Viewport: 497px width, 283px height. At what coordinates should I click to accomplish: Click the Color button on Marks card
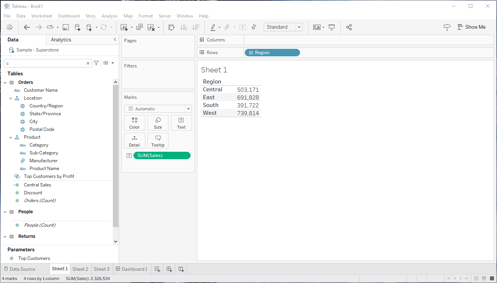point(135,123)
